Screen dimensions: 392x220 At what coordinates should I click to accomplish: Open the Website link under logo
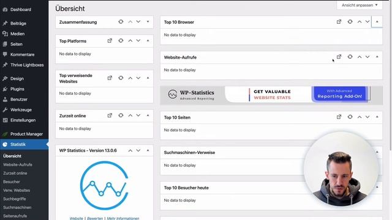point(76,218)
